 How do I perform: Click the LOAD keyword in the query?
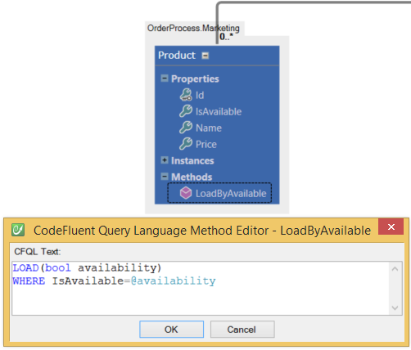[25, 268]
